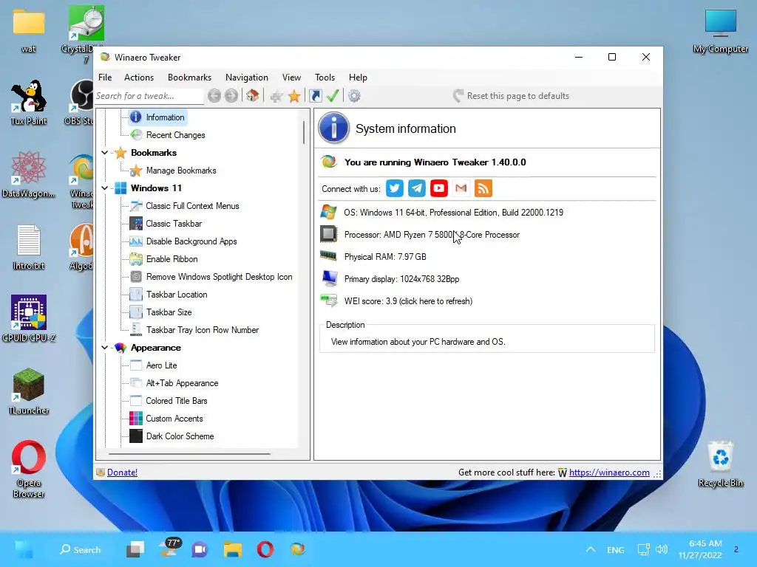Select the Opera Browser desktop icon
This screenshot has width=757, height=567.
[29, 469]
